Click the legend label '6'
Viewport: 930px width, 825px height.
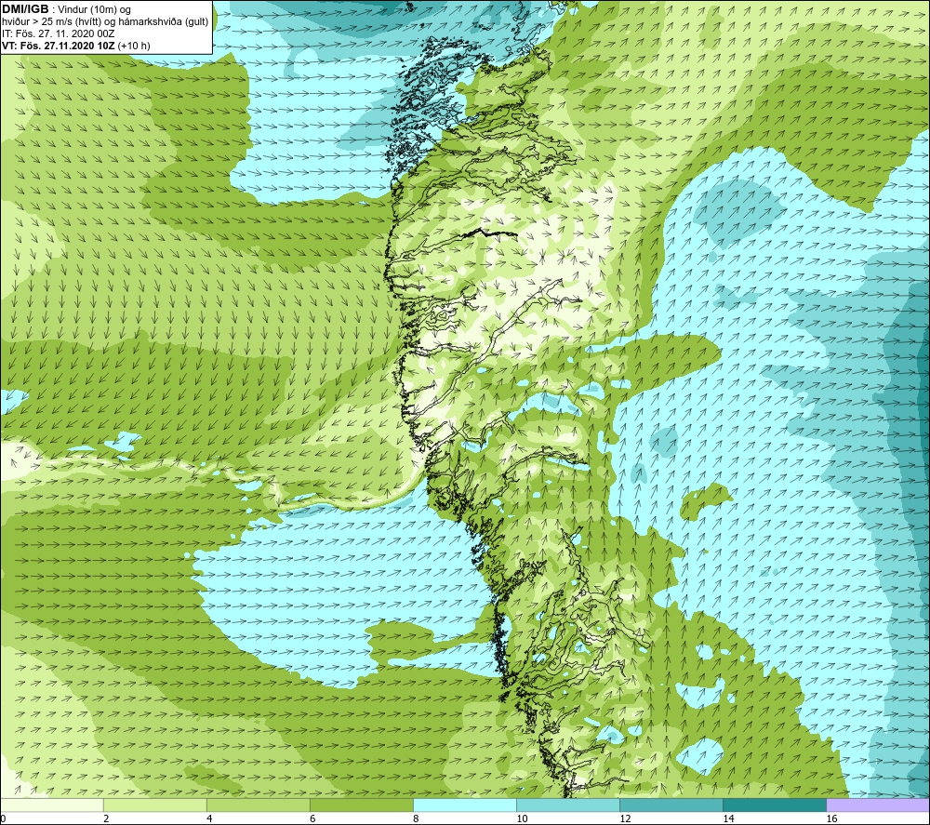coord(312,819)
